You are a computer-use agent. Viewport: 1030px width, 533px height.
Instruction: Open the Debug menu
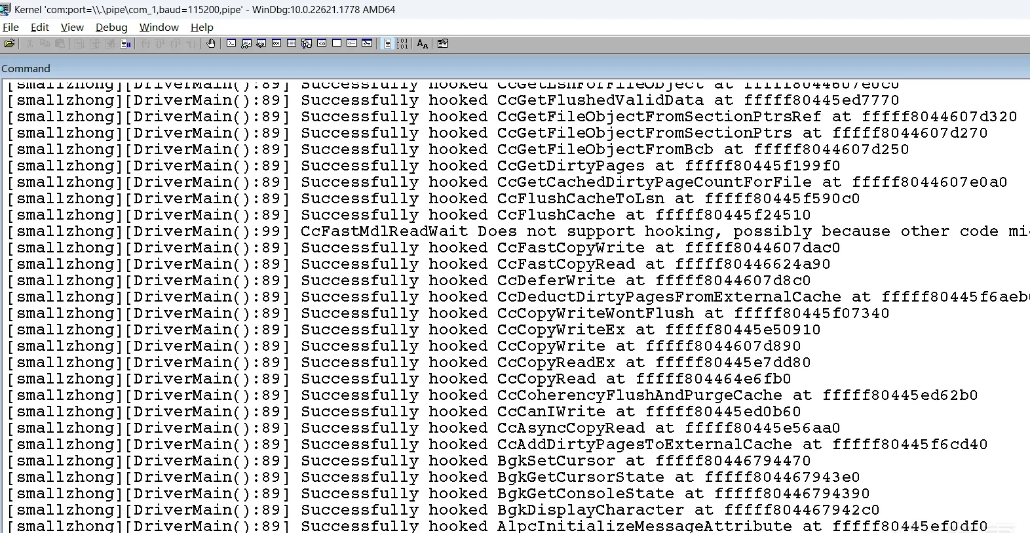coord(111,28)
